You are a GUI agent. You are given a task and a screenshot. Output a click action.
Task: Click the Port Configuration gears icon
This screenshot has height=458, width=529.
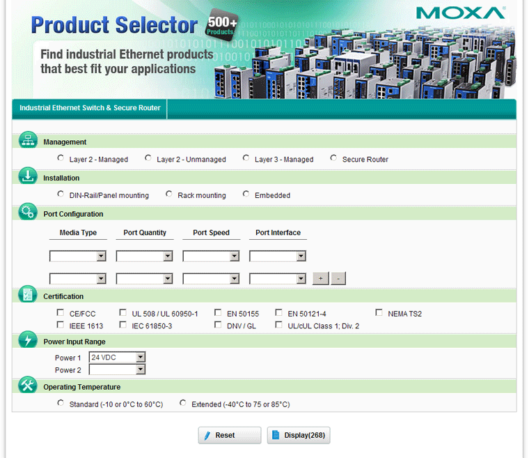tap(27, 213)
